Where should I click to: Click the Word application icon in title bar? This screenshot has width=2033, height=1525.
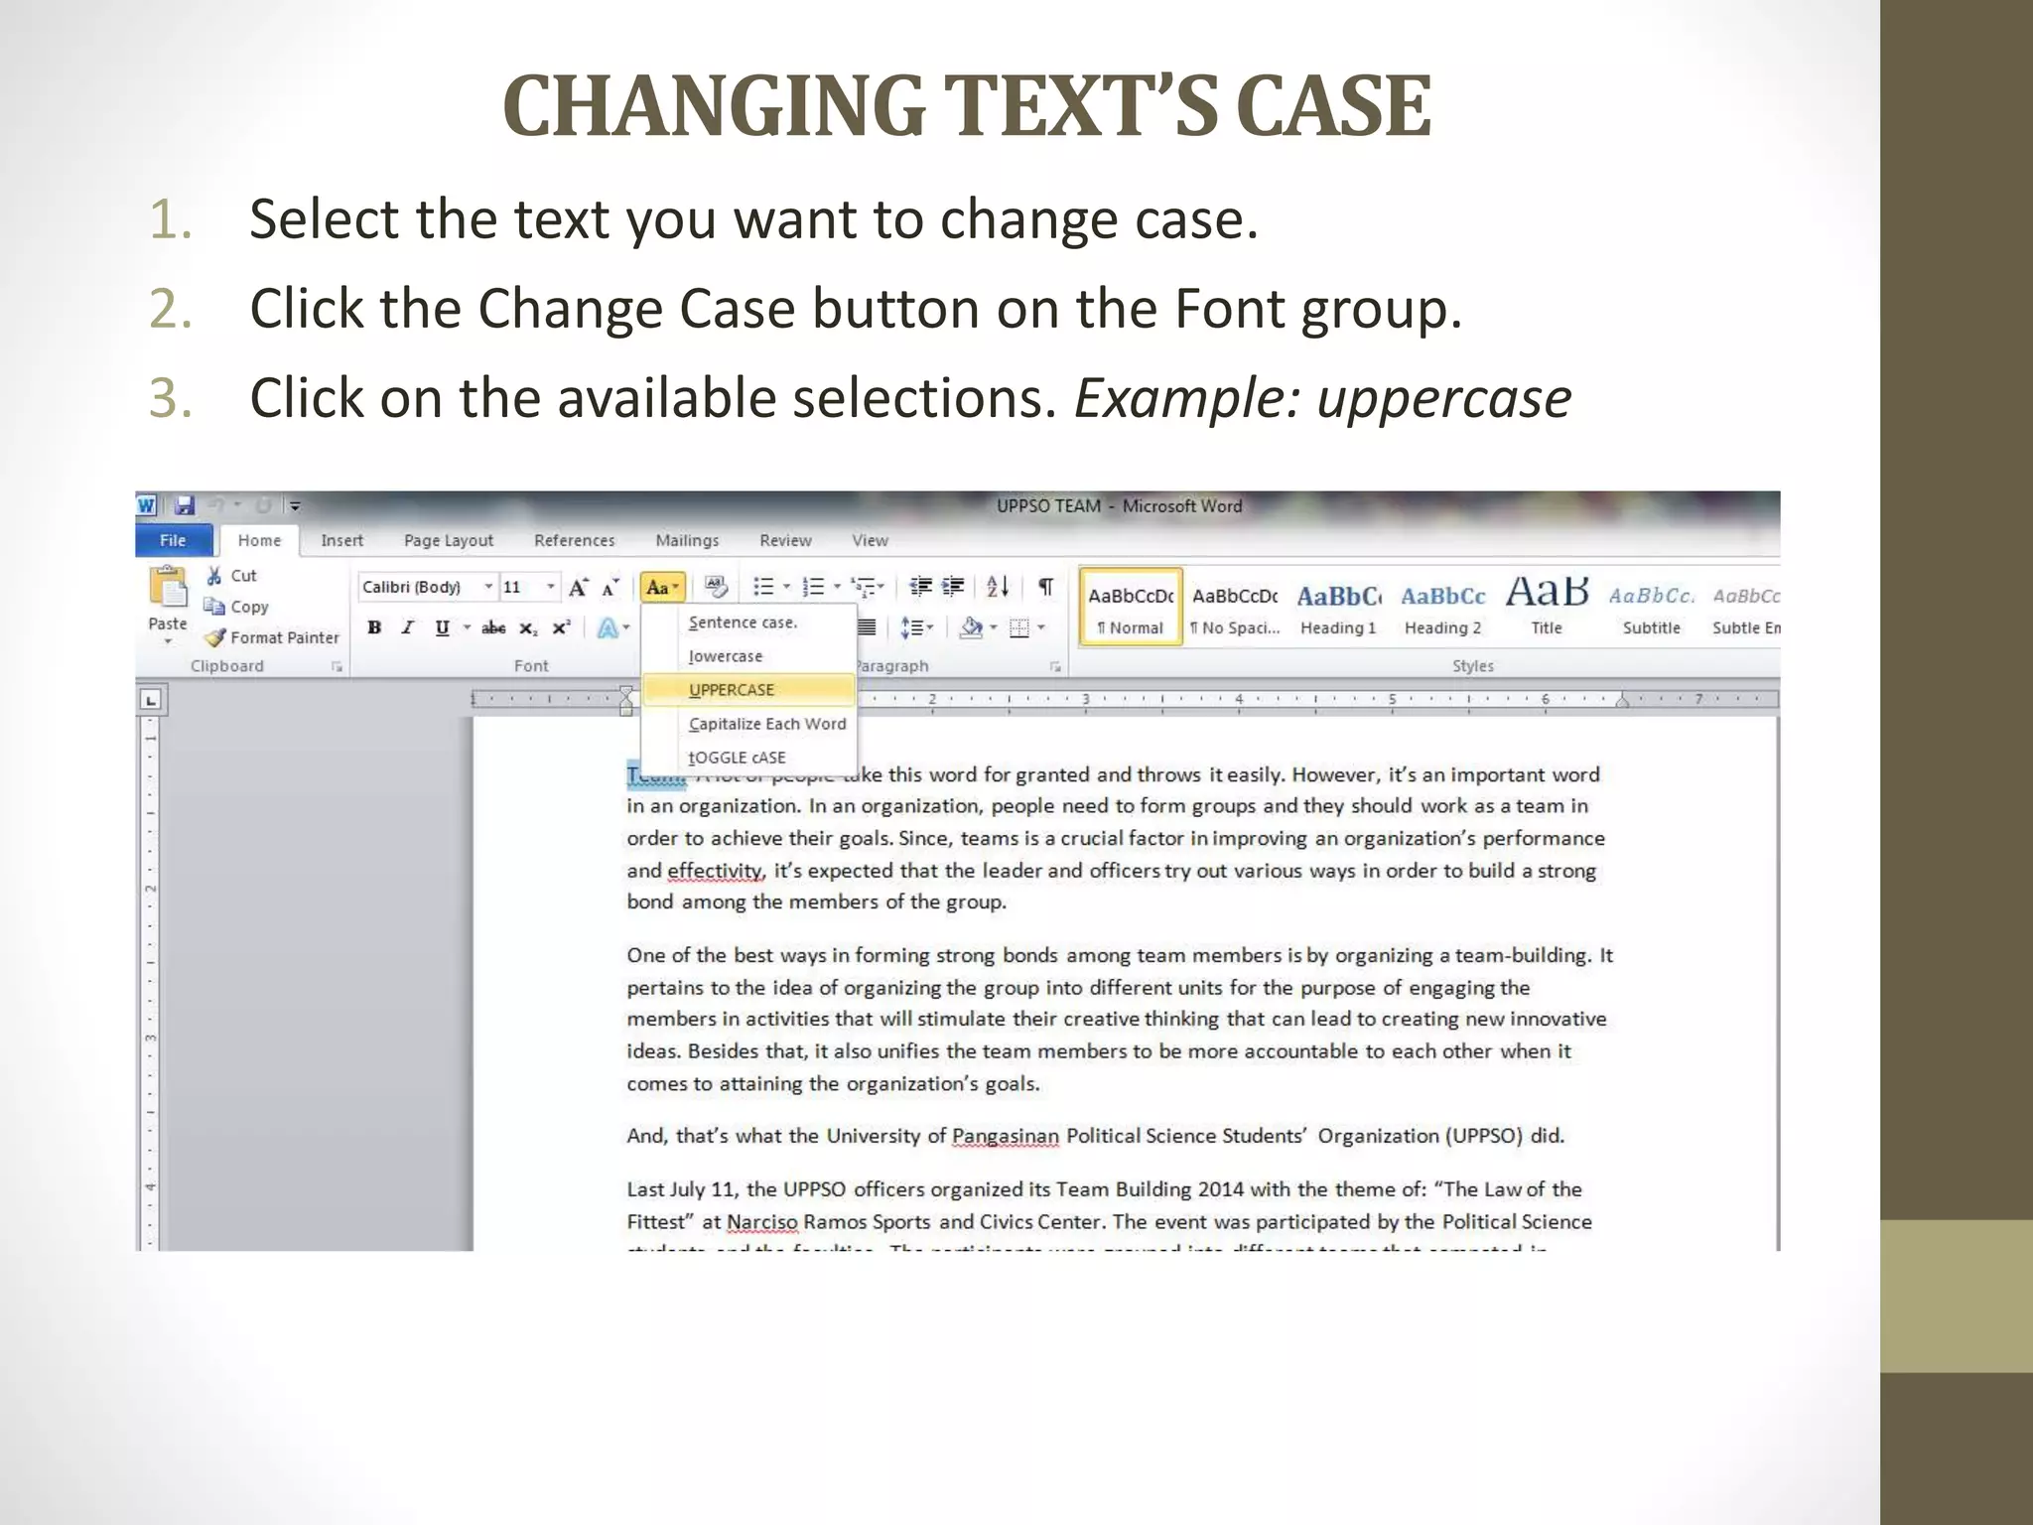pos(147,505)
